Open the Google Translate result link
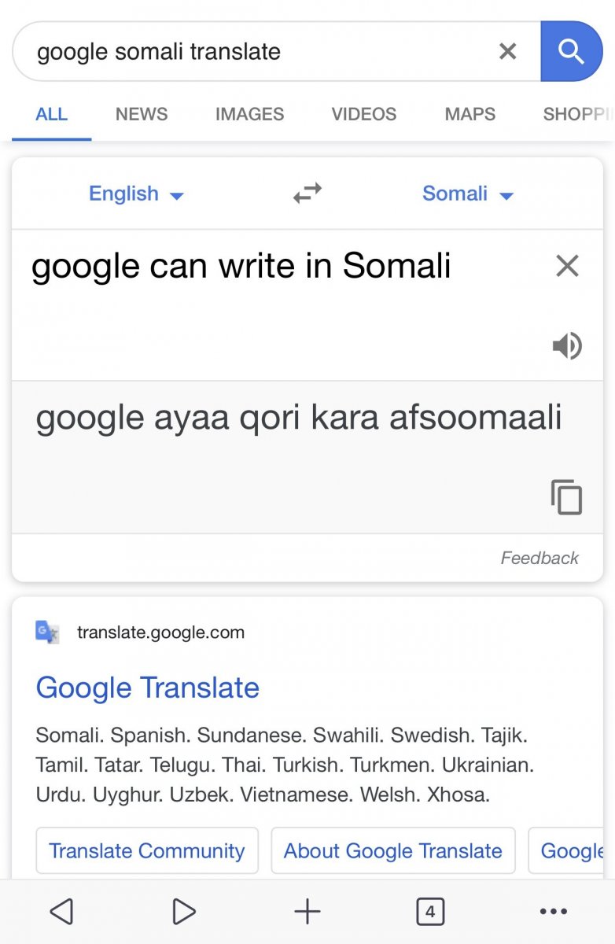The image size is (615, 944). [x=148, y=688]
